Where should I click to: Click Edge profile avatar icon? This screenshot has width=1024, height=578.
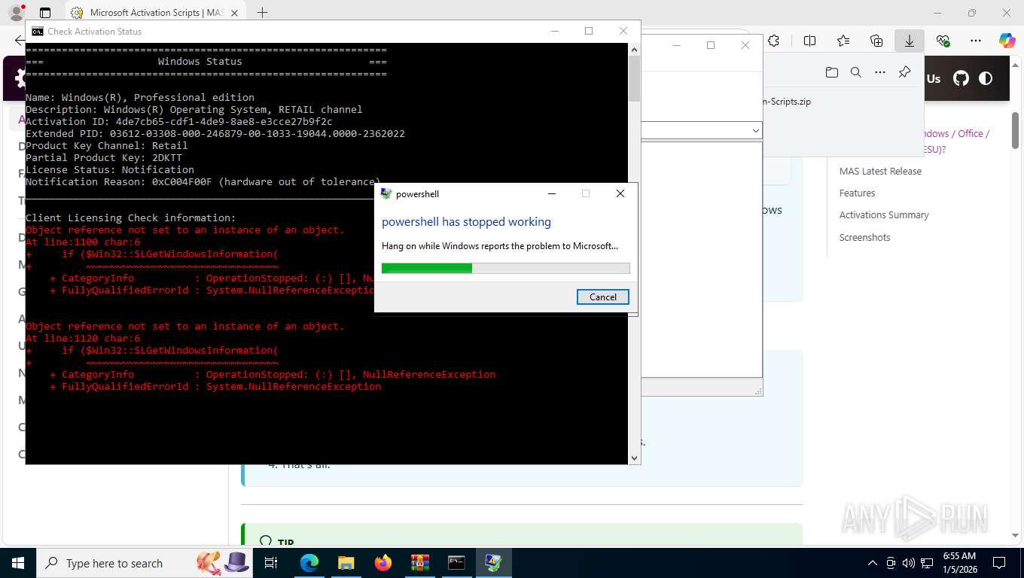pos(16,13)
